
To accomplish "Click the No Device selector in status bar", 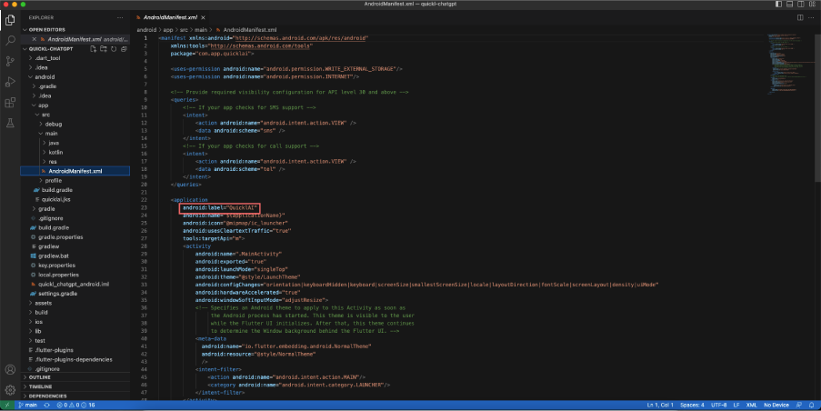I will pyautogui.click(x=776, y=405).
